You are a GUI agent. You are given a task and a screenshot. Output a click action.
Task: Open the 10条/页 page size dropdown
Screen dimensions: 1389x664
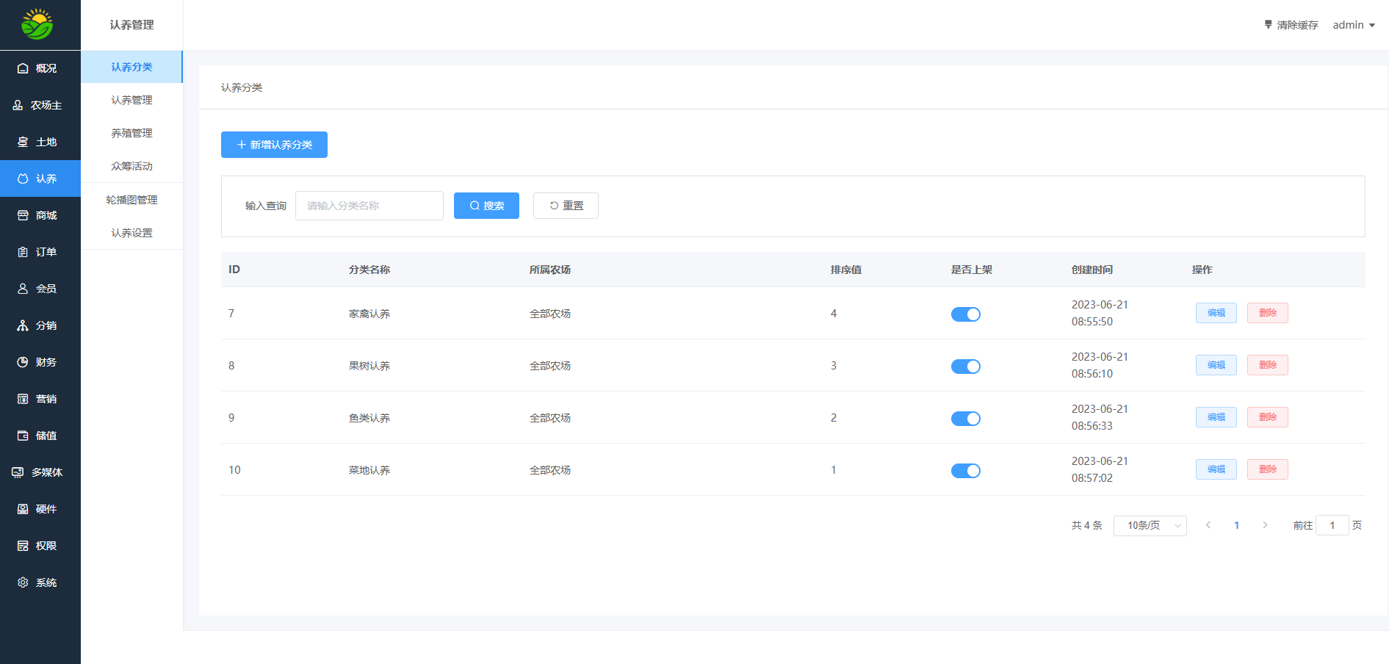tap(1150, 525)
